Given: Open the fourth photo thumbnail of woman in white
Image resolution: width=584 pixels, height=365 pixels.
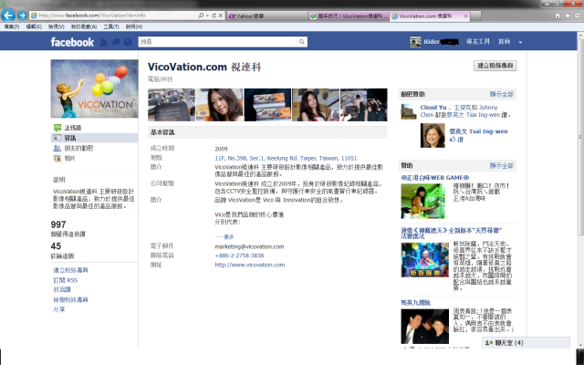Looking at the screenshot, I should (x=316, y=105).
